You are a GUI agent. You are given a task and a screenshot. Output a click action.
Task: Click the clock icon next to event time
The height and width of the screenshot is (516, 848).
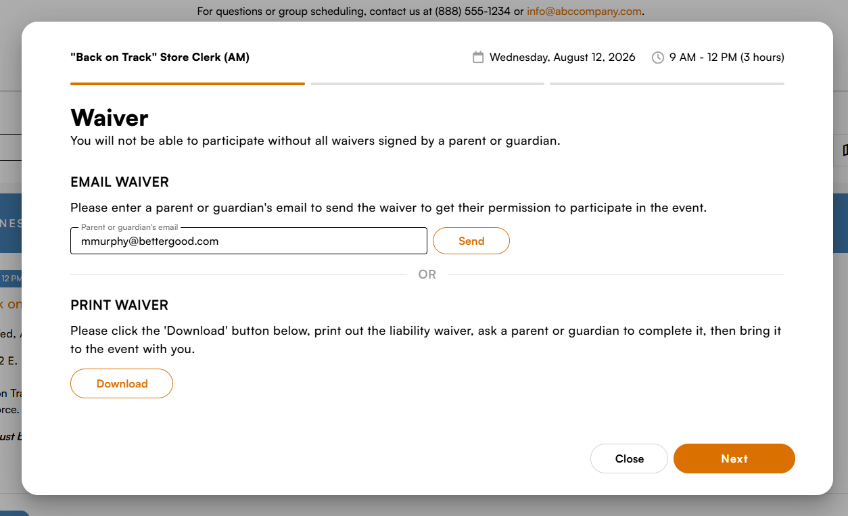(657, 57)
